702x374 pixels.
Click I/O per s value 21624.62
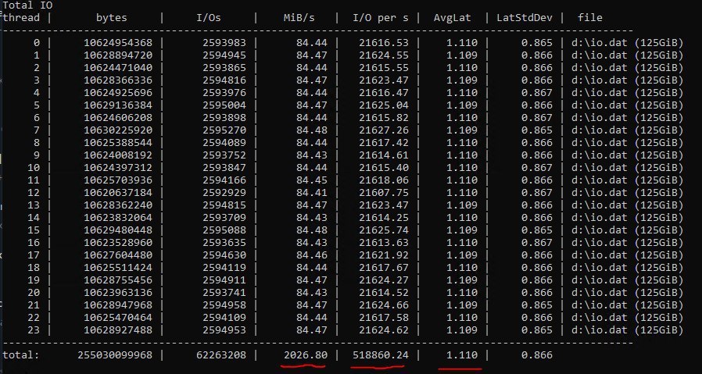coord(384,330)
